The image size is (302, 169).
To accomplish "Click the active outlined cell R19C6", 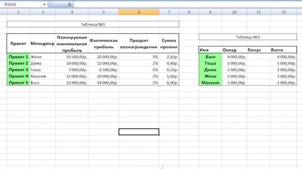I will click(x=139, y=132).
